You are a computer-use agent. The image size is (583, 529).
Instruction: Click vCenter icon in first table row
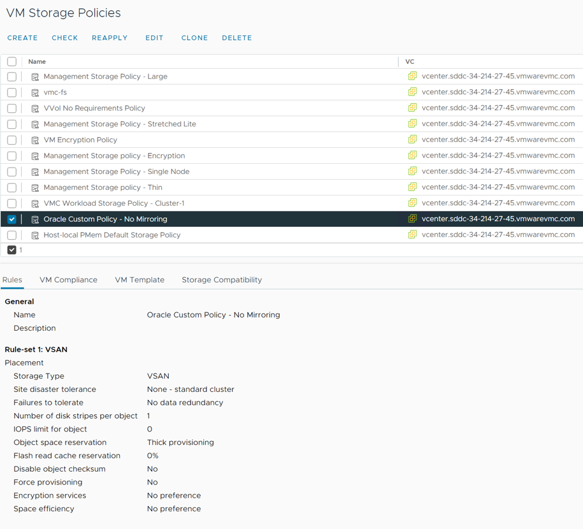click(412, 76)
